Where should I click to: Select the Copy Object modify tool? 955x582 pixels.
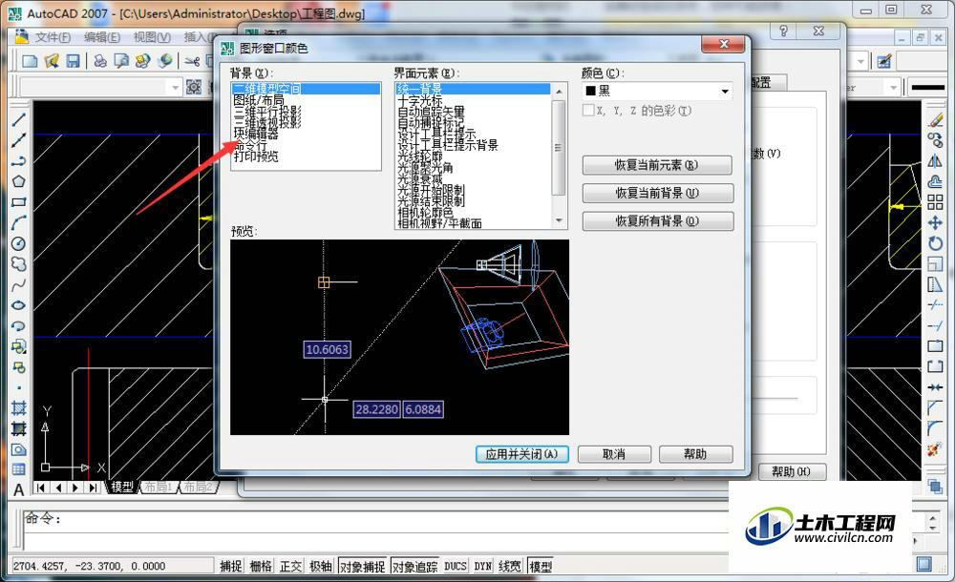pyautogui.click(x=936, y=140)
